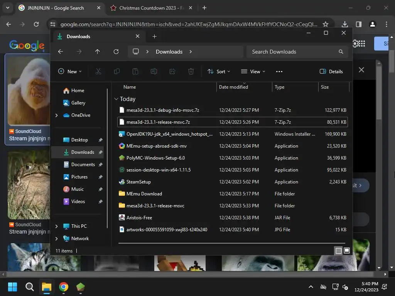Image resolution: width=395 pixels, height=296 pixels.
Task: Open the See more ellipsis menu
Action: 279,71
